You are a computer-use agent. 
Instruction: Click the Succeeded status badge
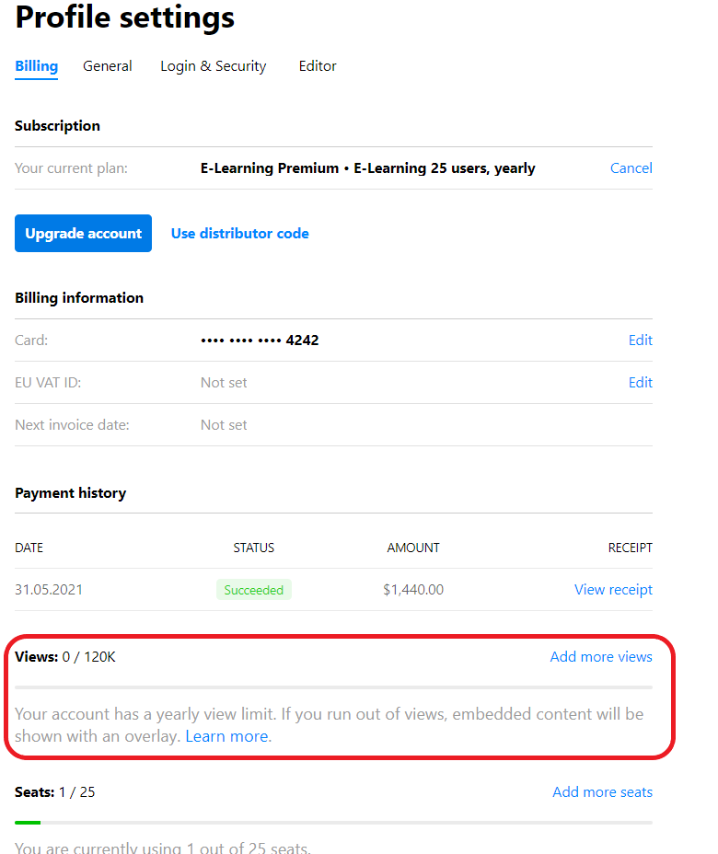tap(254, 590)
